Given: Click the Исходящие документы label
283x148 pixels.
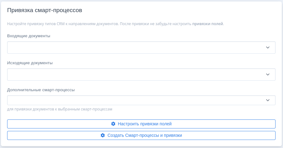Looking at the screenshot, I should click(x=30, y=63).
